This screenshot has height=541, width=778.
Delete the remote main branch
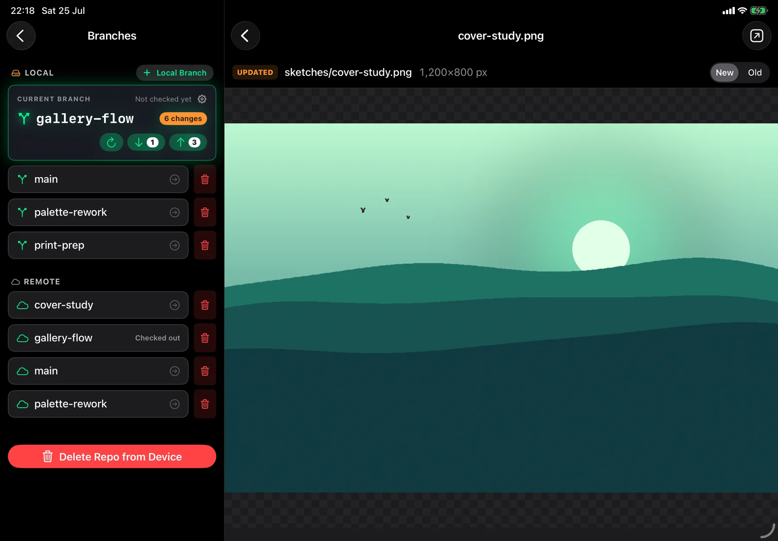coord(205,371)
